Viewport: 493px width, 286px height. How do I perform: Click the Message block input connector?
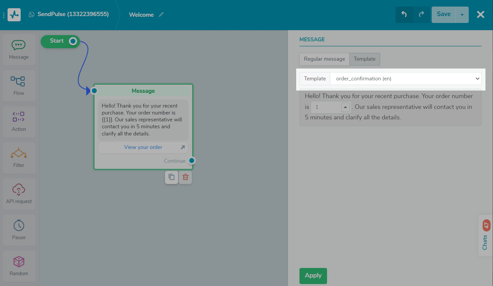(x=94, y=91)
